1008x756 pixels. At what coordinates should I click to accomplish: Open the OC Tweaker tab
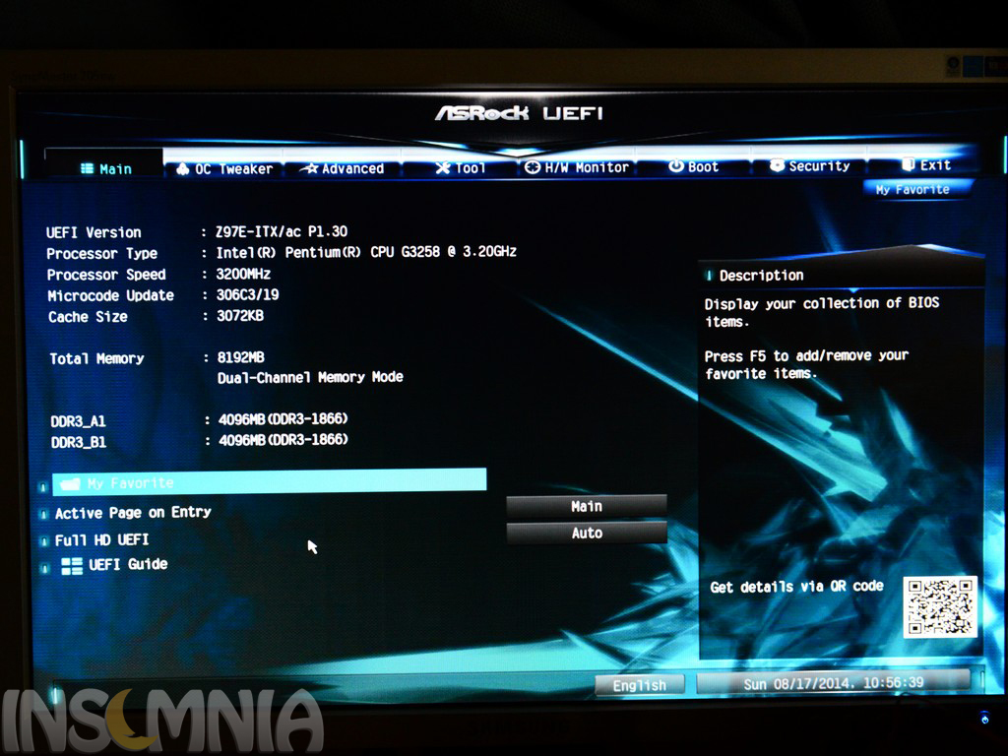point(224,168)
